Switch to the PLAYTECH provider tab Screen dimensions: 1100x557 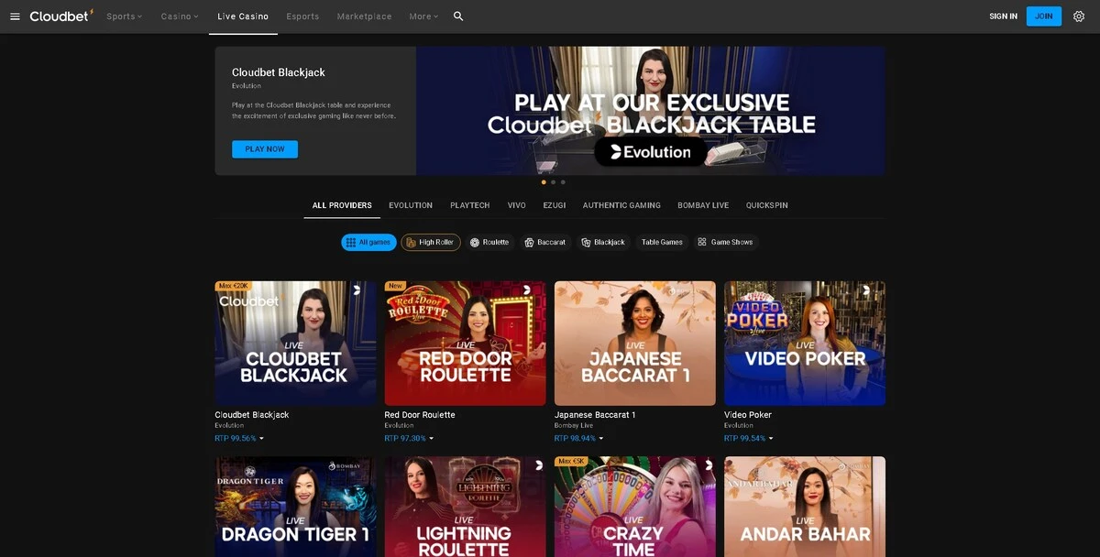[470, 205]
